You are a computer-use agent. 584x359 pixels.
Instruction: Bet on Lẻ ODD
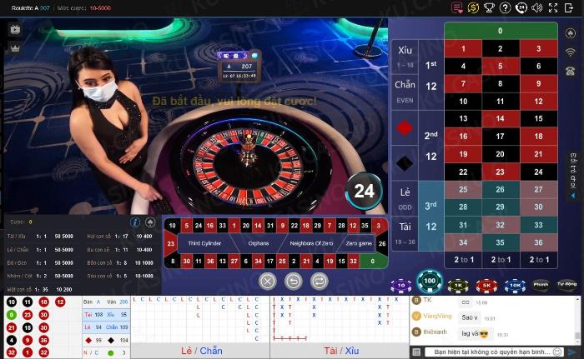click(x=405, y=199)
